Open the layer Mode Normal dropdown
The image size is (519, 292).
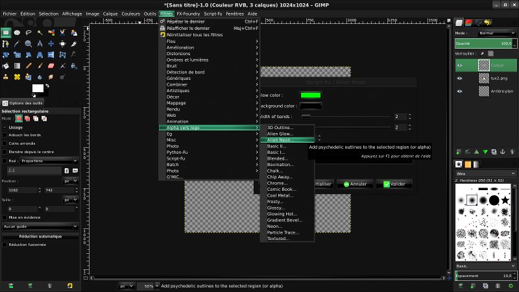pos(496,33)
